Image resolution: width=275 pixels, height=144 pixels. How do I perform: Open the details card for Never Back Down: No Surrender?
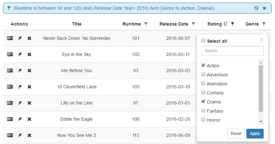10,38
